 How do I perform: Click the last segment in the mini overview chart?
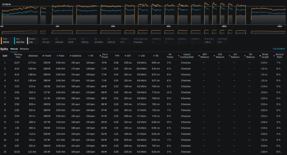[x=268, y=32]
